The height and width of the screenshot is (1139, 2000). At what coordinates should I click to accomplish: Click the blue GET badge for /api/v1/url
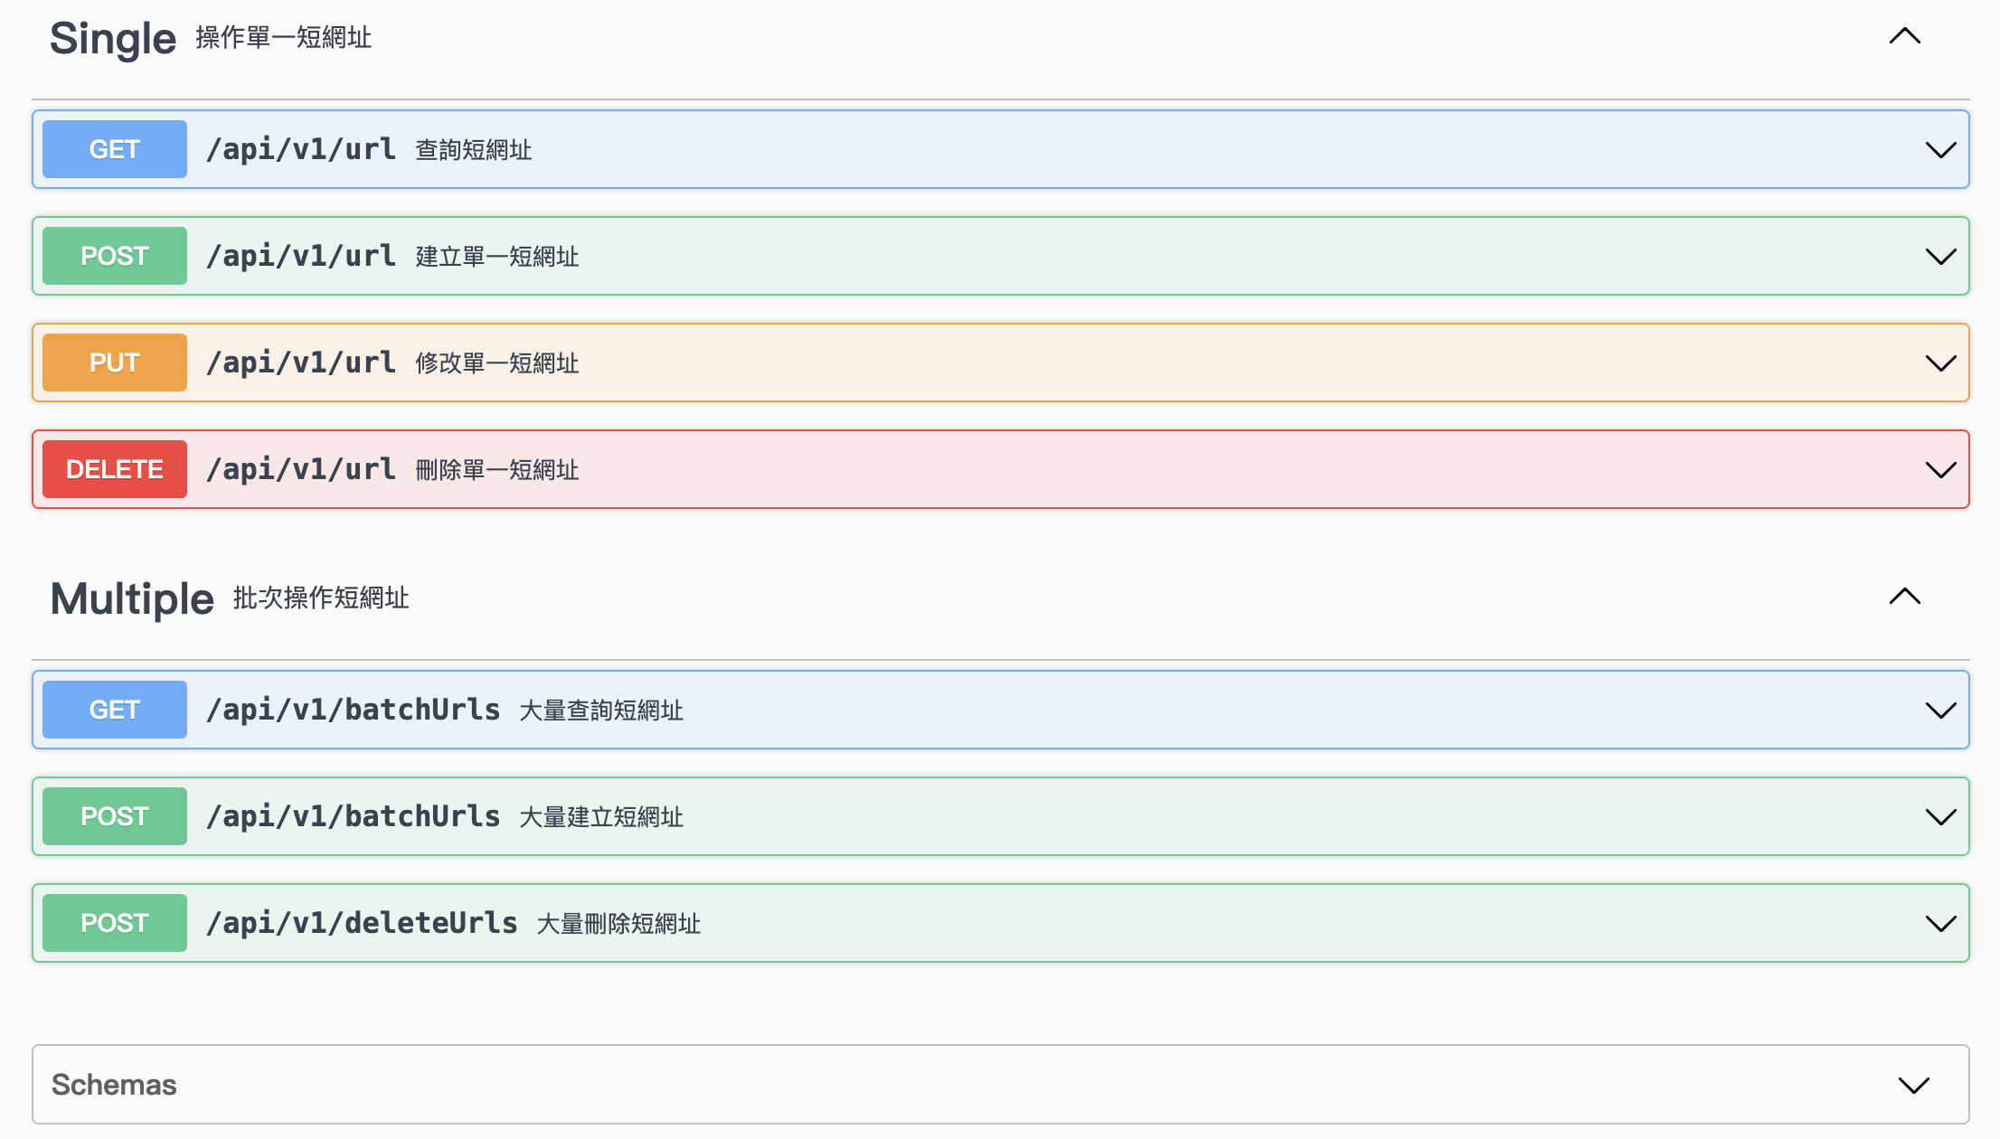(x=115, y=149)
